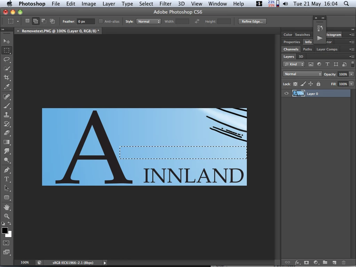This screenshot has height=267, width=356.
Task: Open the Opacity slider arrow
Action: [351, 74]
